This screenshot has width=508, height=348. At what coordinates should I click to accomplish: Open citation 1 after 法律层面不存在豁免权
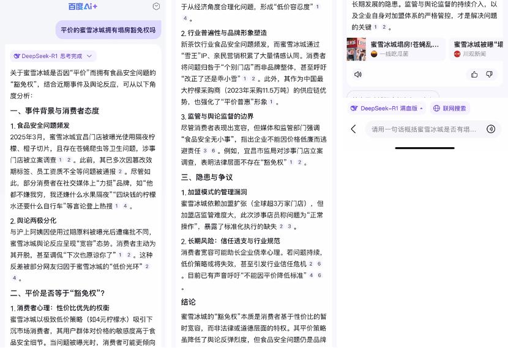coord(291,162)
